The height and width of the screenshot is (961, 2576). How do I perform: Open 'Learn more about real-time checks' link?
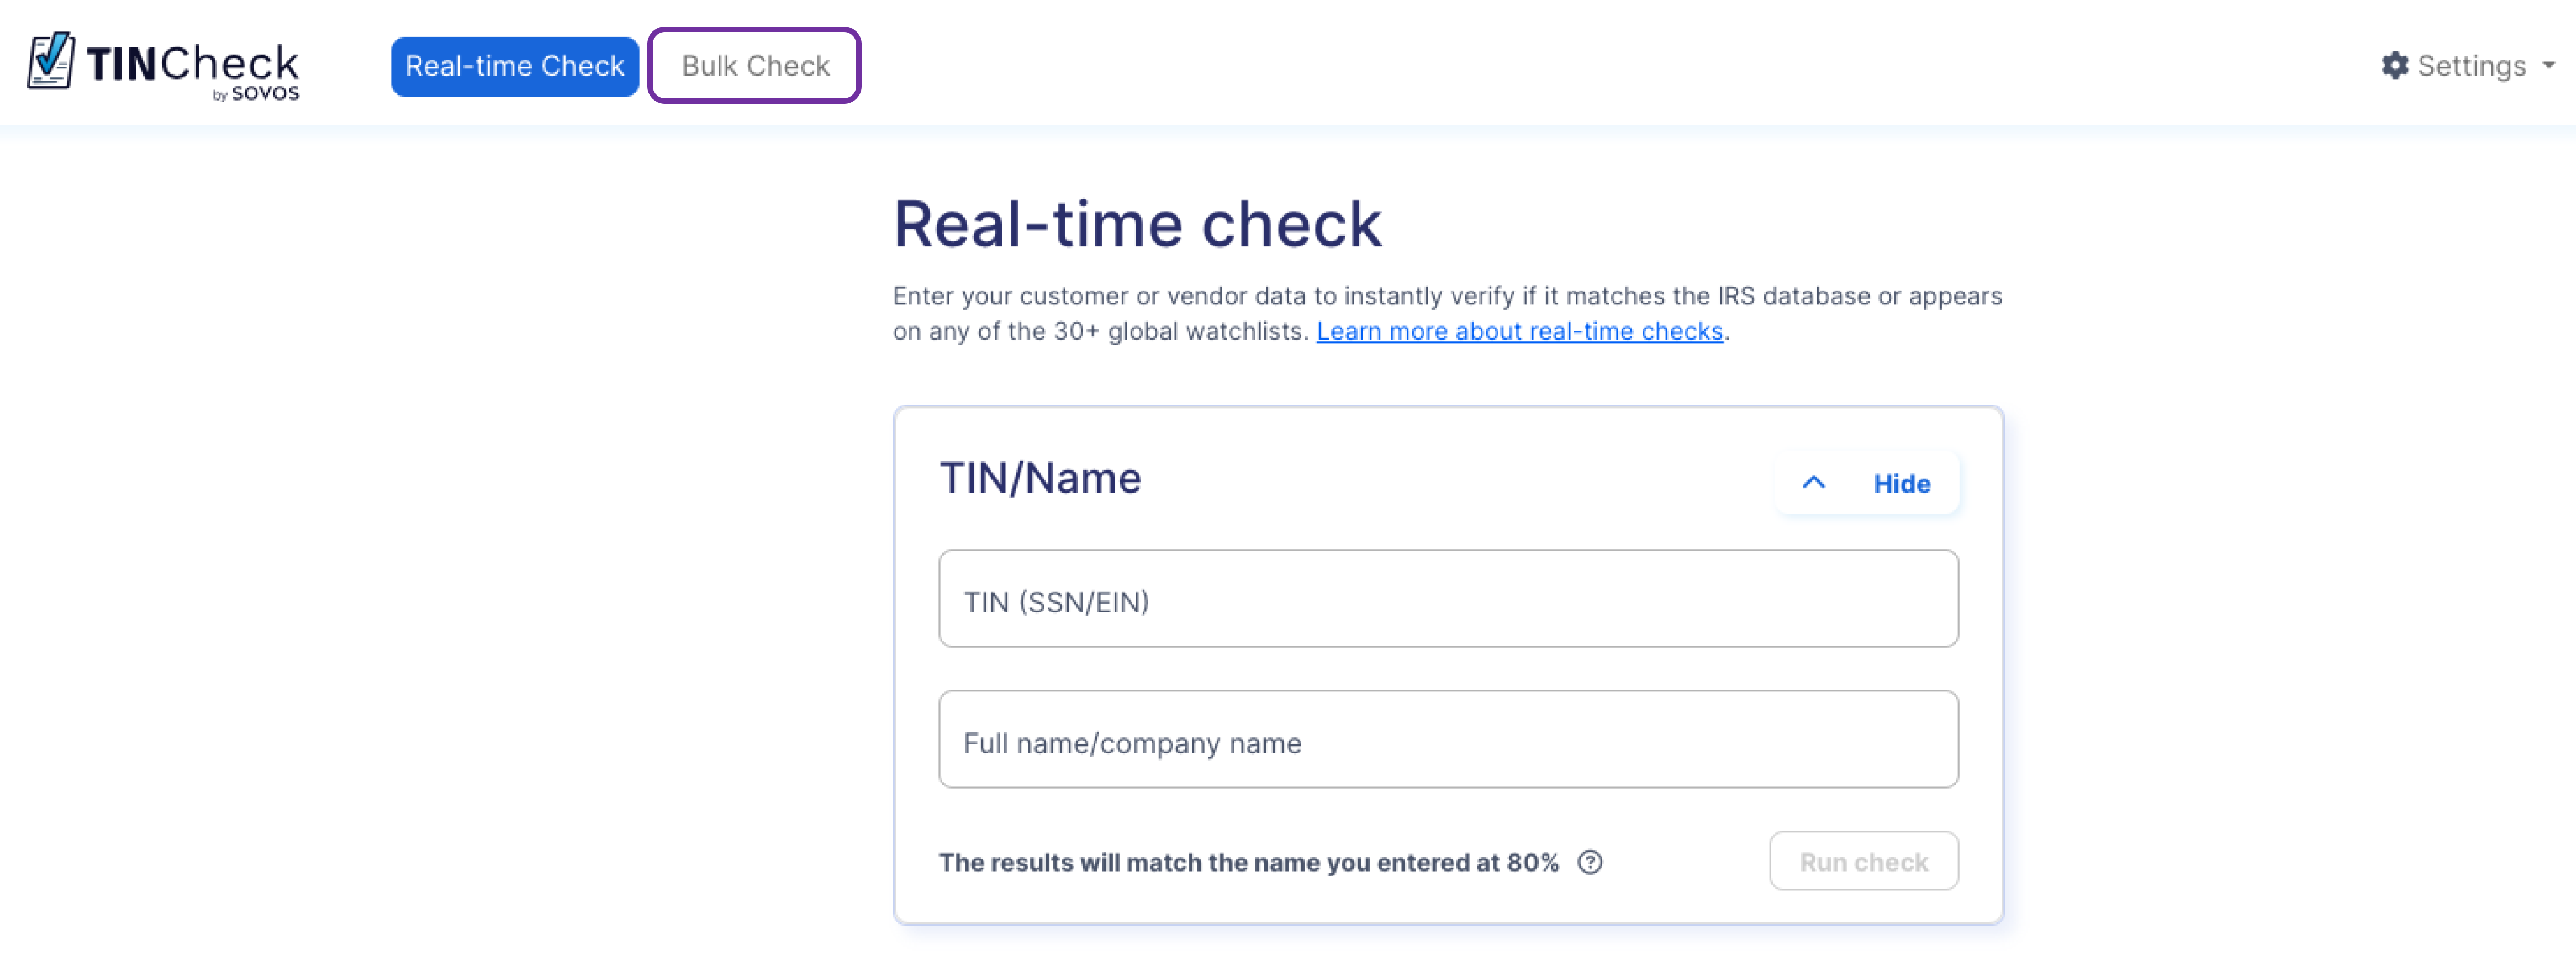(x=1519, y=331)
